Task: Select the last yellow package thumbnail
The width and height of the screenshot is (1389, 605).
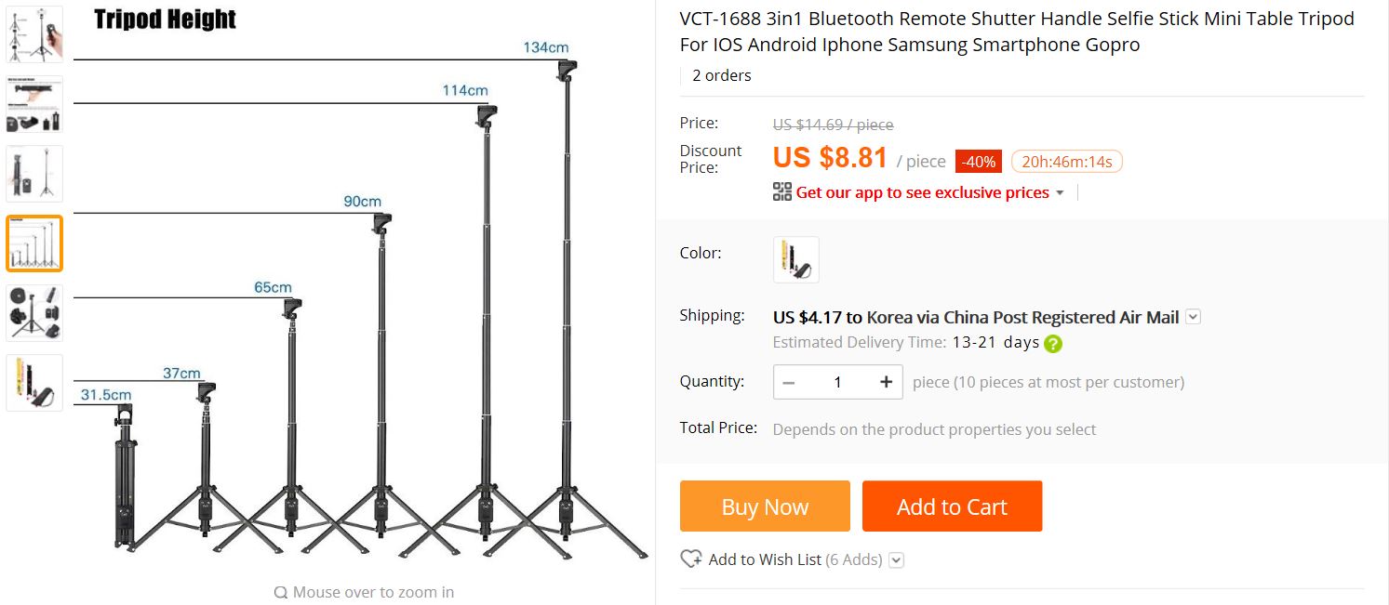Action: (34, 382)
